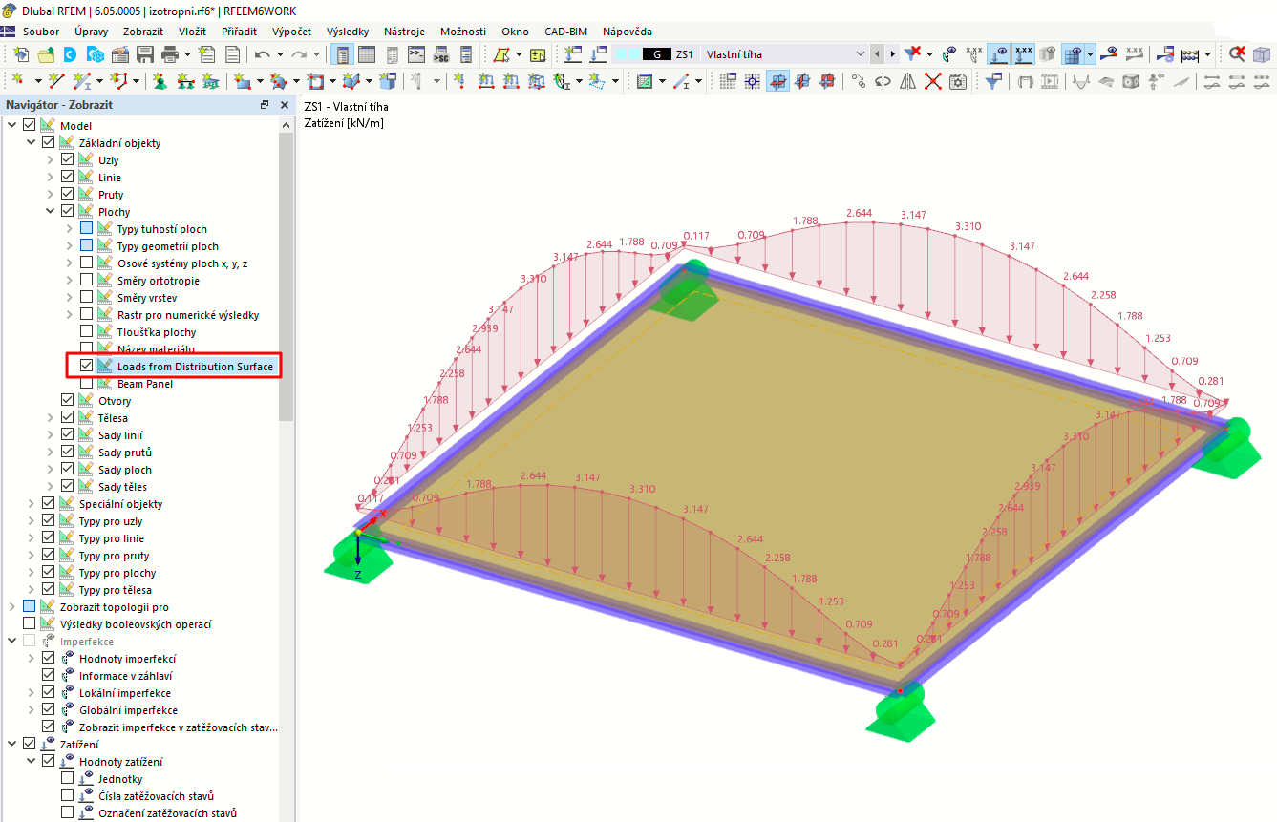Open the Výsledky menu
The image size is (1277, 822).
point(348,32)
